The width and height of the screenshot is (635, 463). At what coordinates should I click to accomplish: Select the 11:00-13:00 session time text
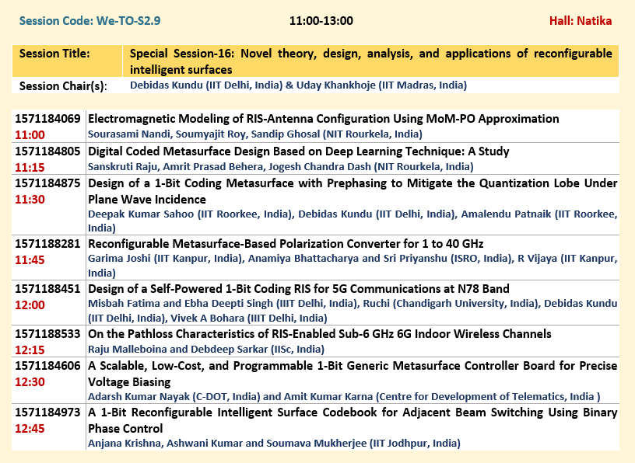point(321,20)
